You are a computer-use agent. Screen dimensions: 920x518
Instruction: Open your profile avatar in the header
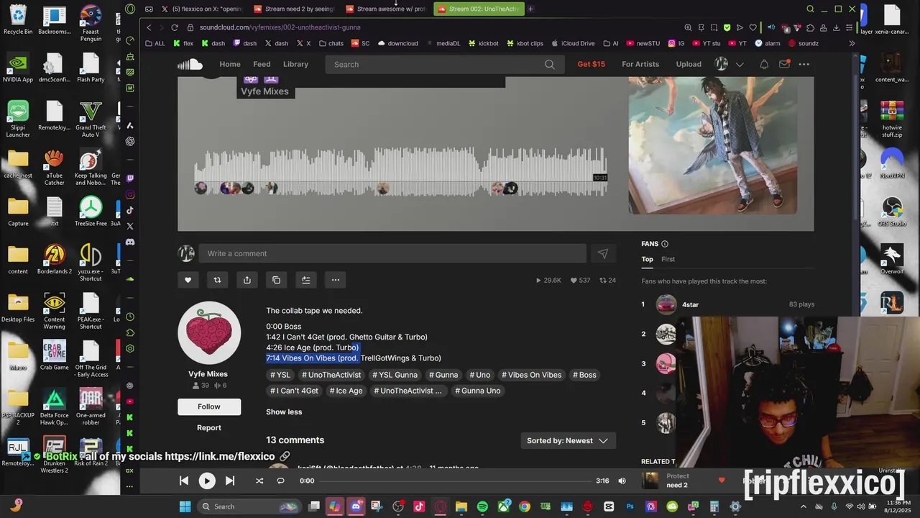[x=722, y=64]
